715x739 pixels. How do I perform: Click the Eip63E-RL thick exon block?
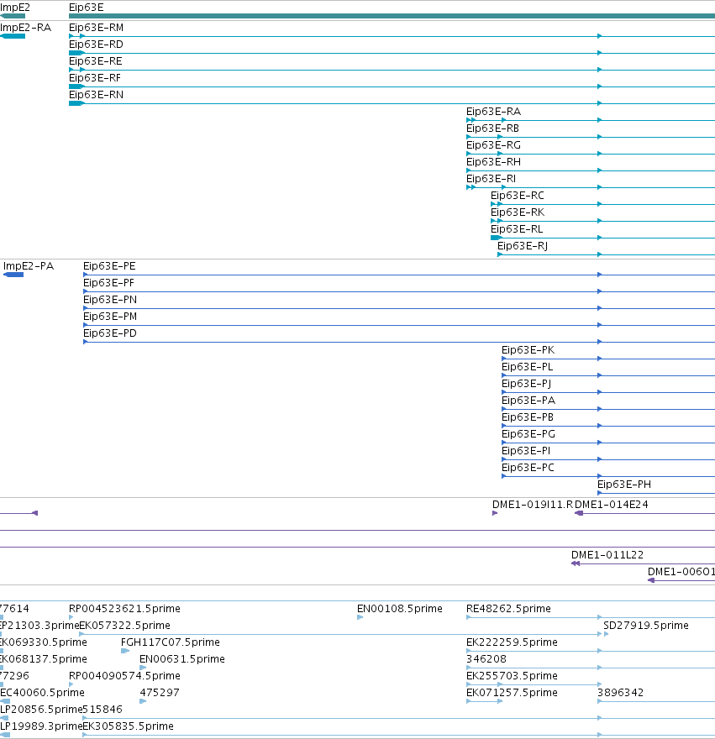pyautogui.click(x=497, y=238)
